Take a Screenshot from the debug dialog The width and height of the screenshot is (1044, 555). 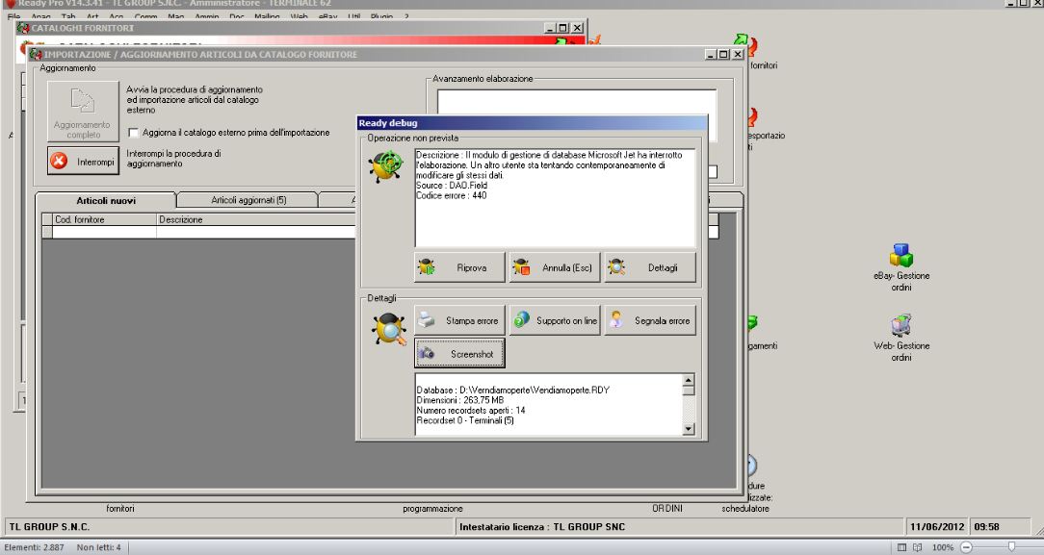(459, 354)
